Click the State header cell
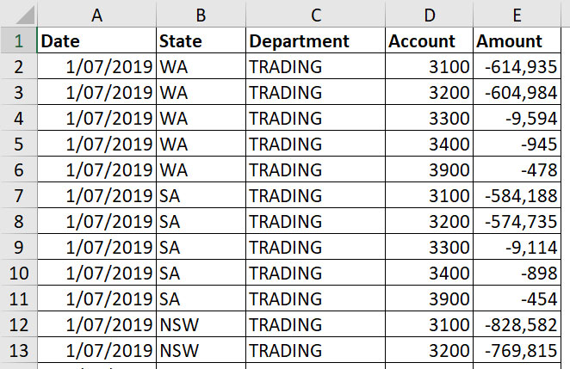Viewport: 570px width, 369px height. 201,40
